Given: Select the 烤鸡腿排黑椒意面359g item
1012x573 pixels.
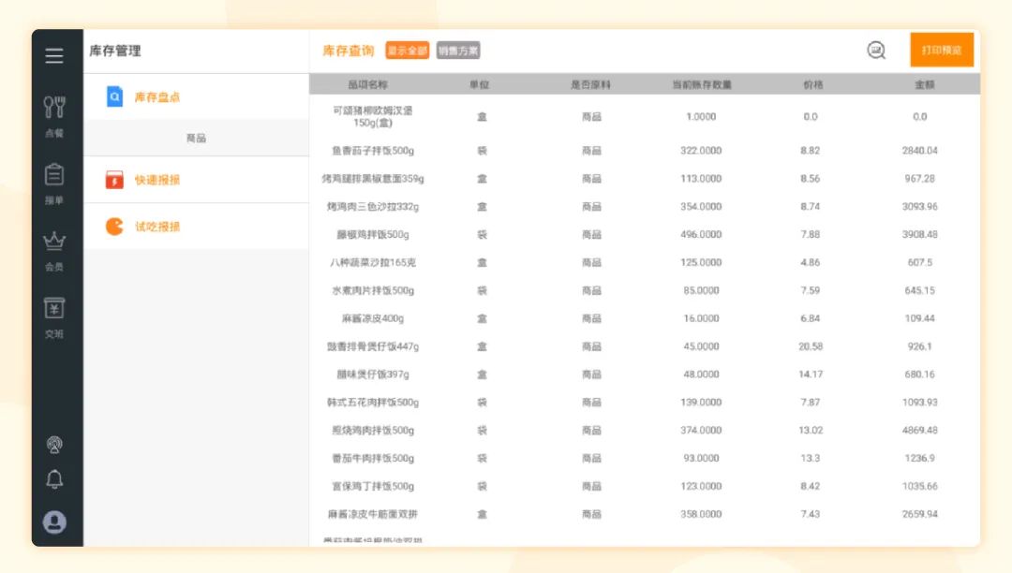Looking at the screenshot, I should (373, 179).
